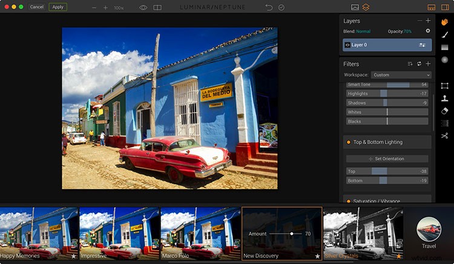454x264 pixels.
Task: Click the Cancel button
Action: click(37, 7)
